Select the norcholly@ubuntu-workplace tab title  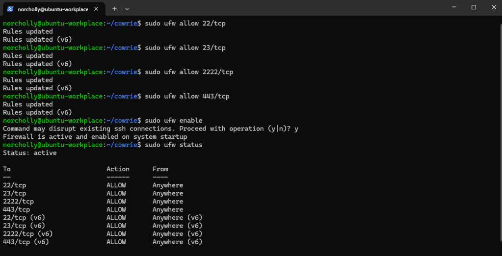[53, 9]
